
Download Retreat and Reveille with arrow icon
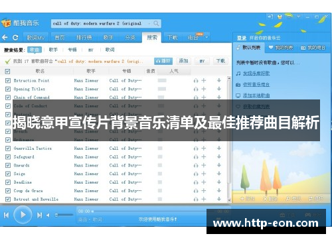219,199
